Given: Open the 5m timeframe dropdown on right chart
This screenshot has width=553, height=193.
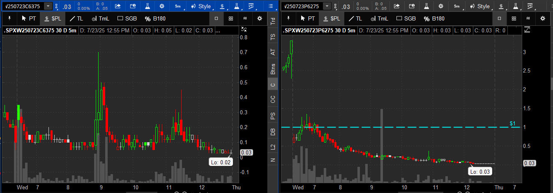Looking at the screenshot, I should (x=457, y=6).
